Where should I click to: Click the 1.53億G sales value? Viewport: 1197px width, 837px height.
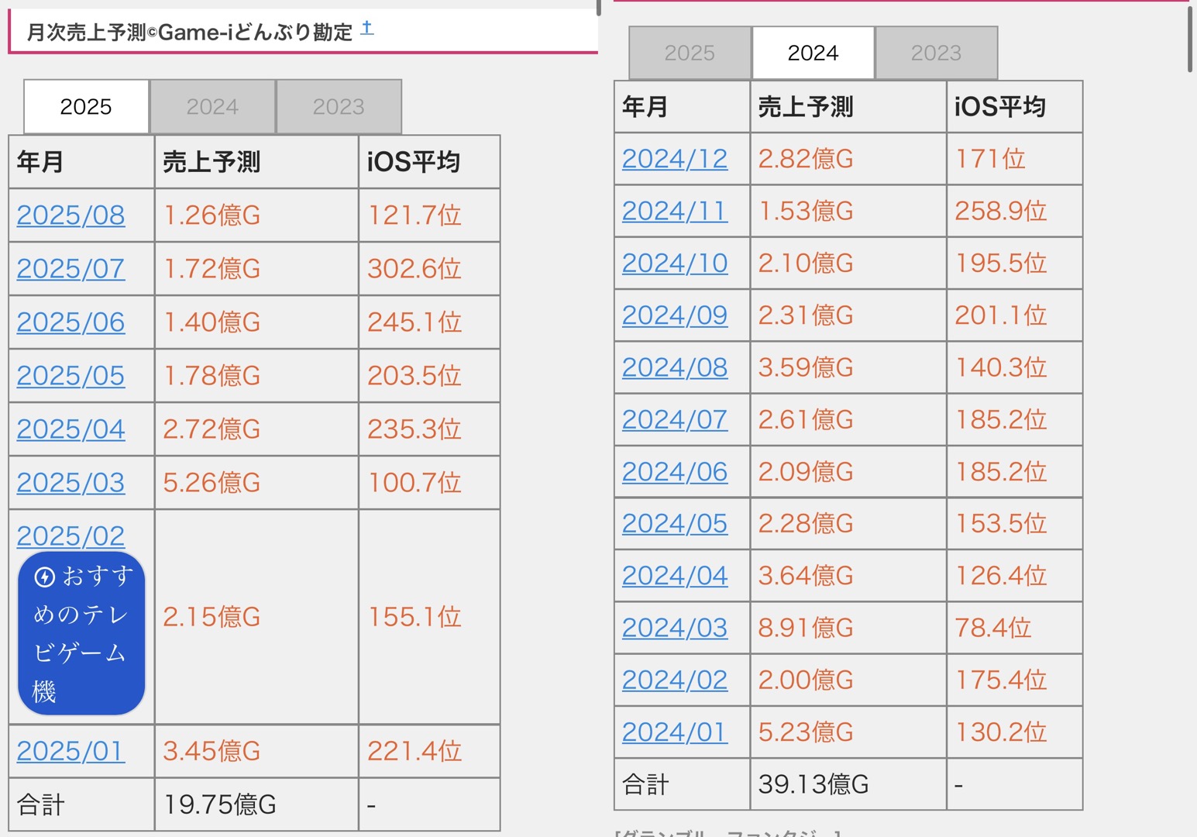tap(806, 211)
